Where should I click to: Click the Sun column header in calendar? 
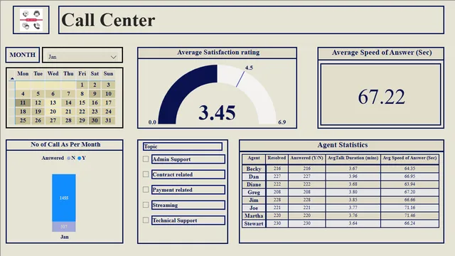click(108, 73)
